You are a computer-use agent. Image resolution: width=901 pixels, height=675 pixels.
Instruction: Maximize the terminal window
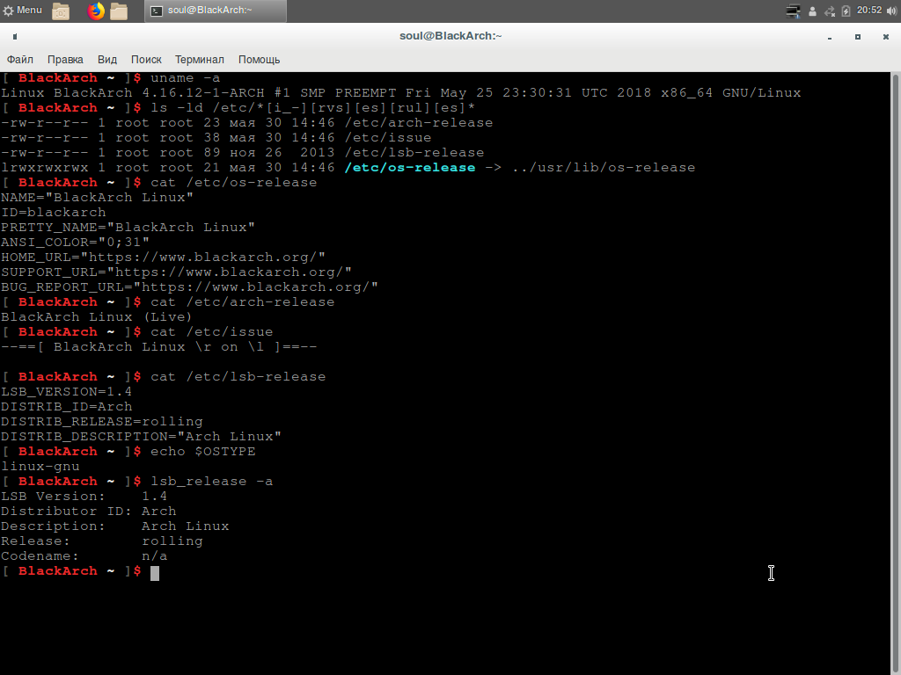click(x=858, y=37)
